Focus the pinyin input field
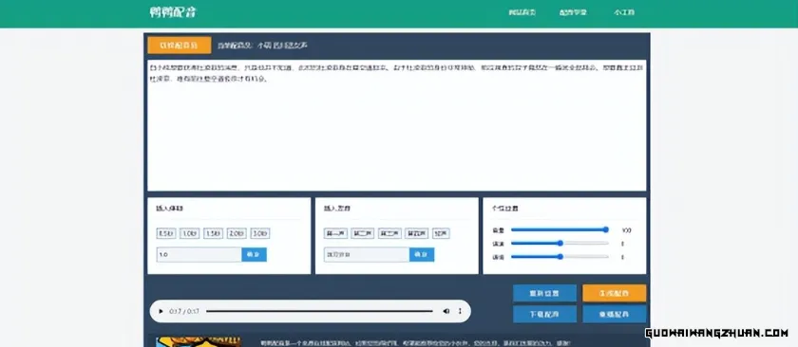This screenshot has height=347, width=798. tap(367, 254)
